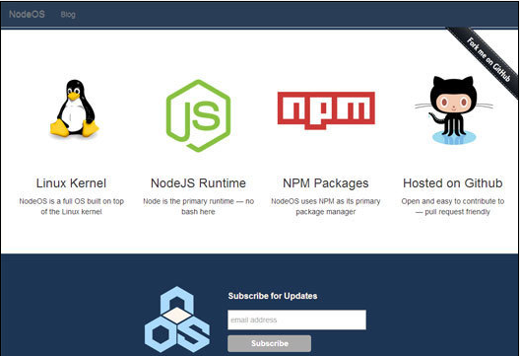Click the NodeOS hexagon logo in footer
The image size is (520, 356).
click(x=177, y=320)
